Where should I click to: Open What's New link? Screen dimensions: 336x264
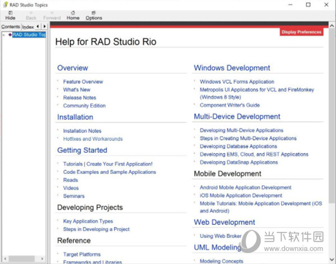(x=77, y=89)
